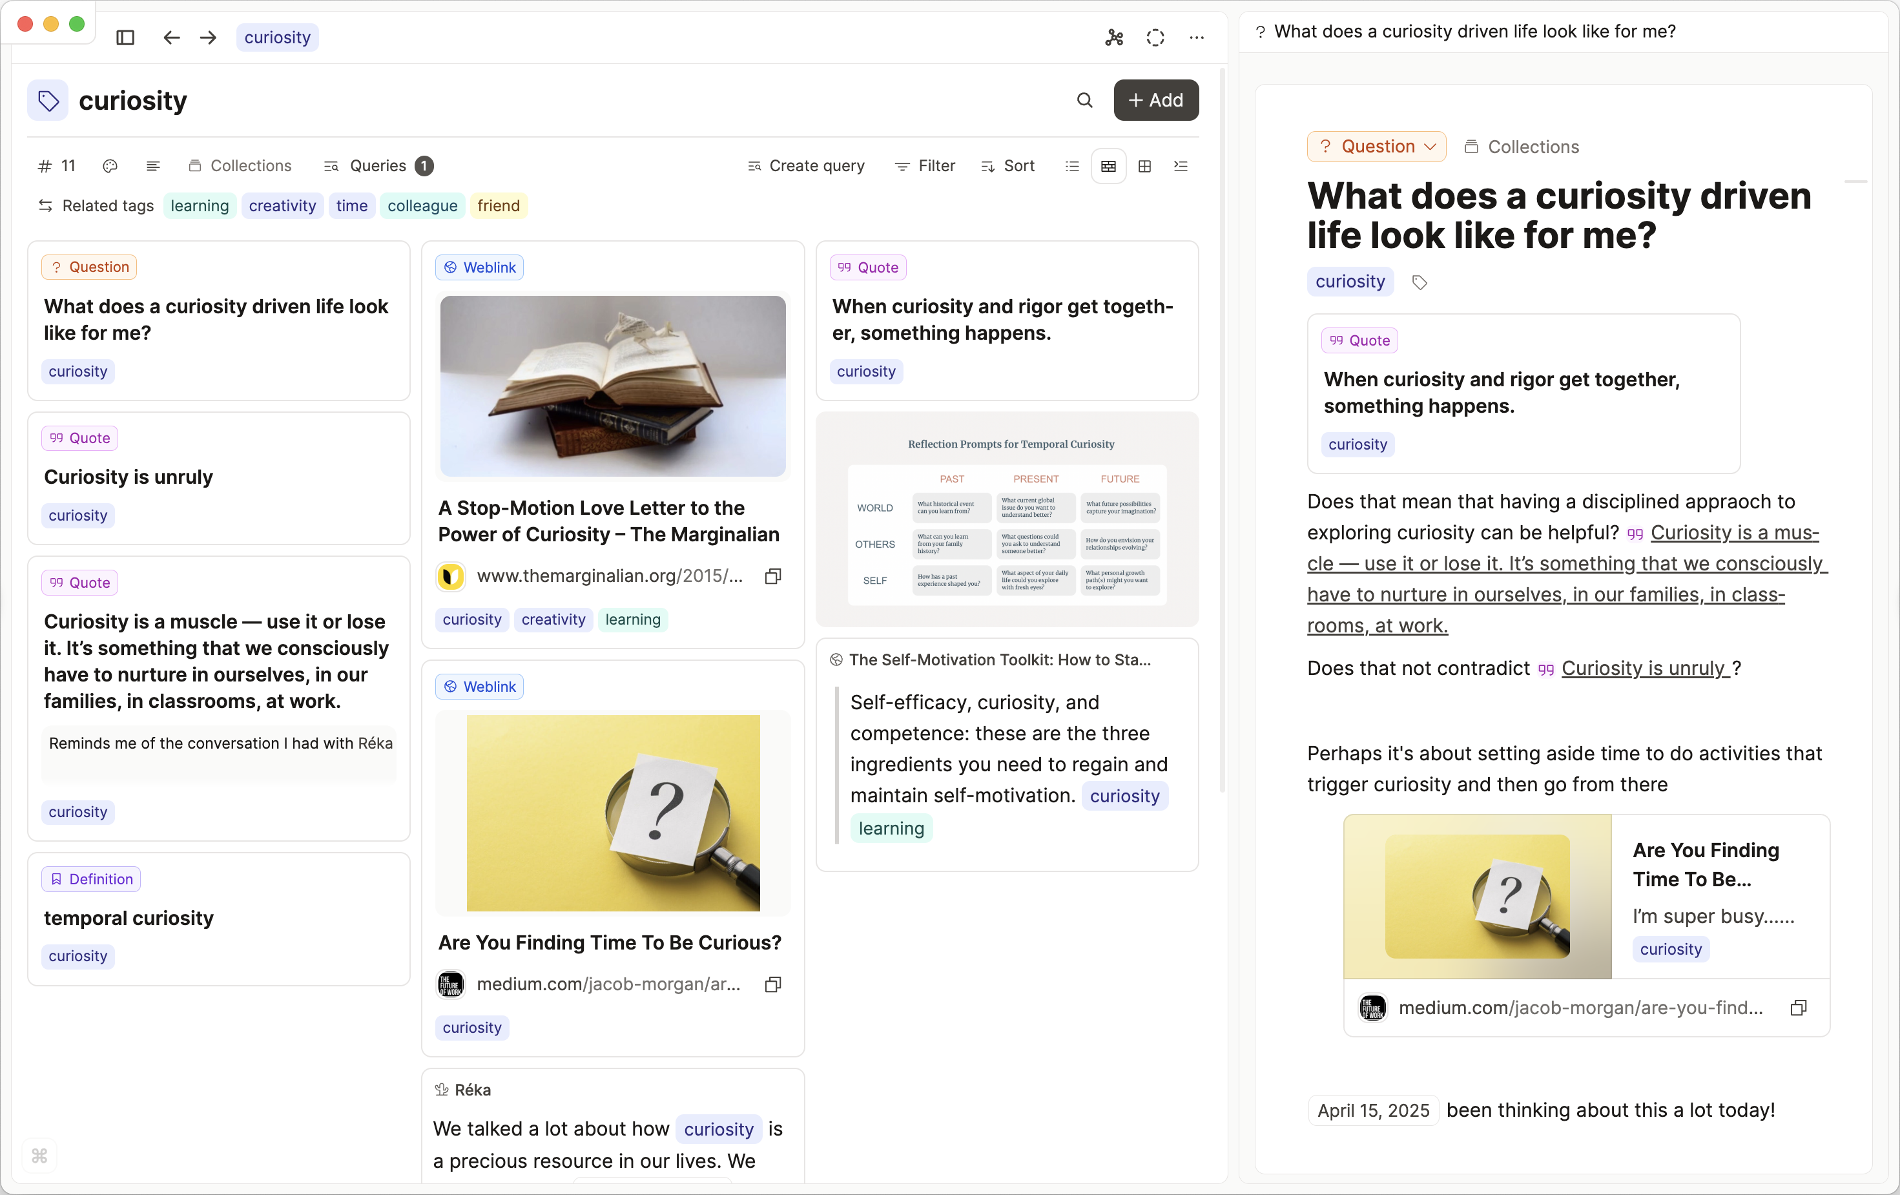Select the friend related tag

point(499,206)
